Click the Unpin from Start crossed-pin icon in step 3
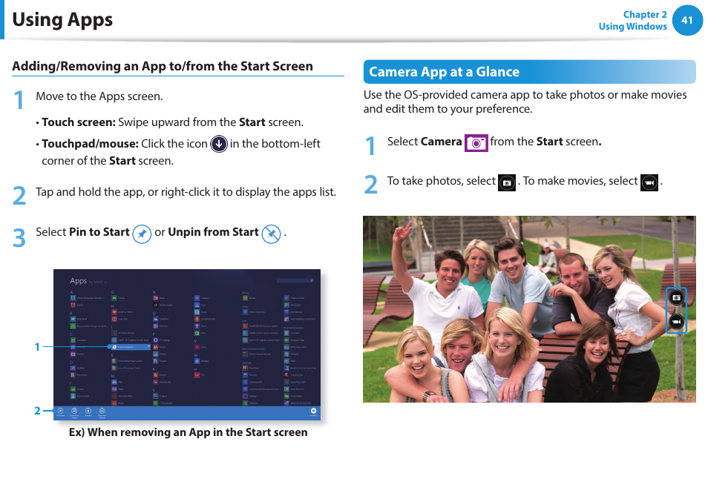Image resolution: width=708 pixels, height=502 pixels. (x=271, y=234)
